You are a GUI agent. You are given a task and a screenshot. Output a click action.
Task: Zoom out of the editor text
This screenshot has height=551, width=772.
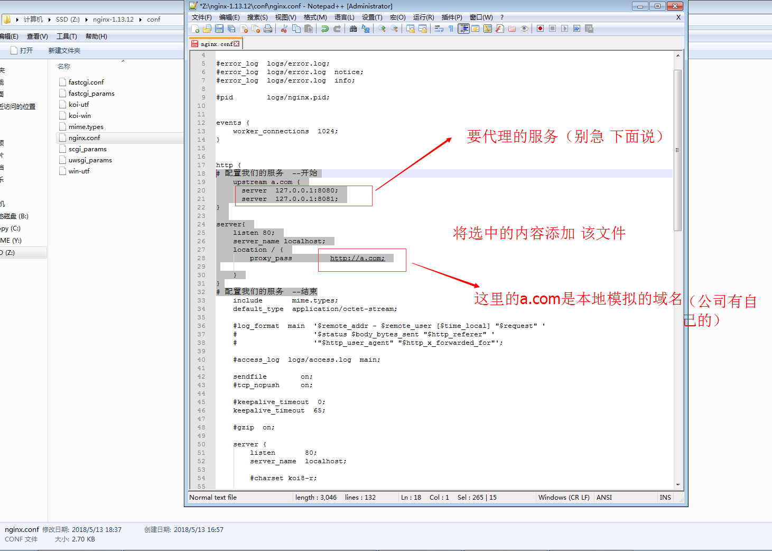[394, 29]
